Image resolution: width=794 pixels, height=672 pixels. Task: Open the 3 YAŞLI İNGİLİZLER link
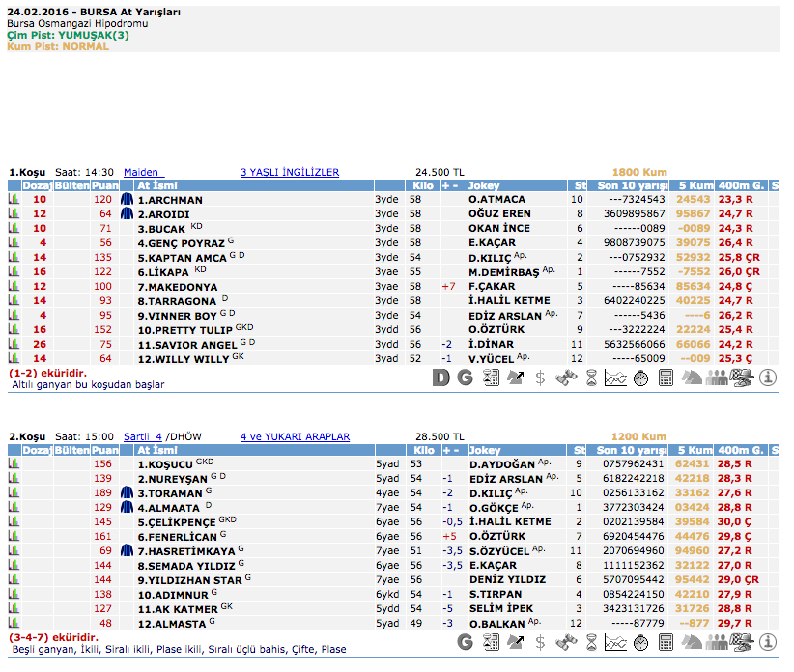290,172
